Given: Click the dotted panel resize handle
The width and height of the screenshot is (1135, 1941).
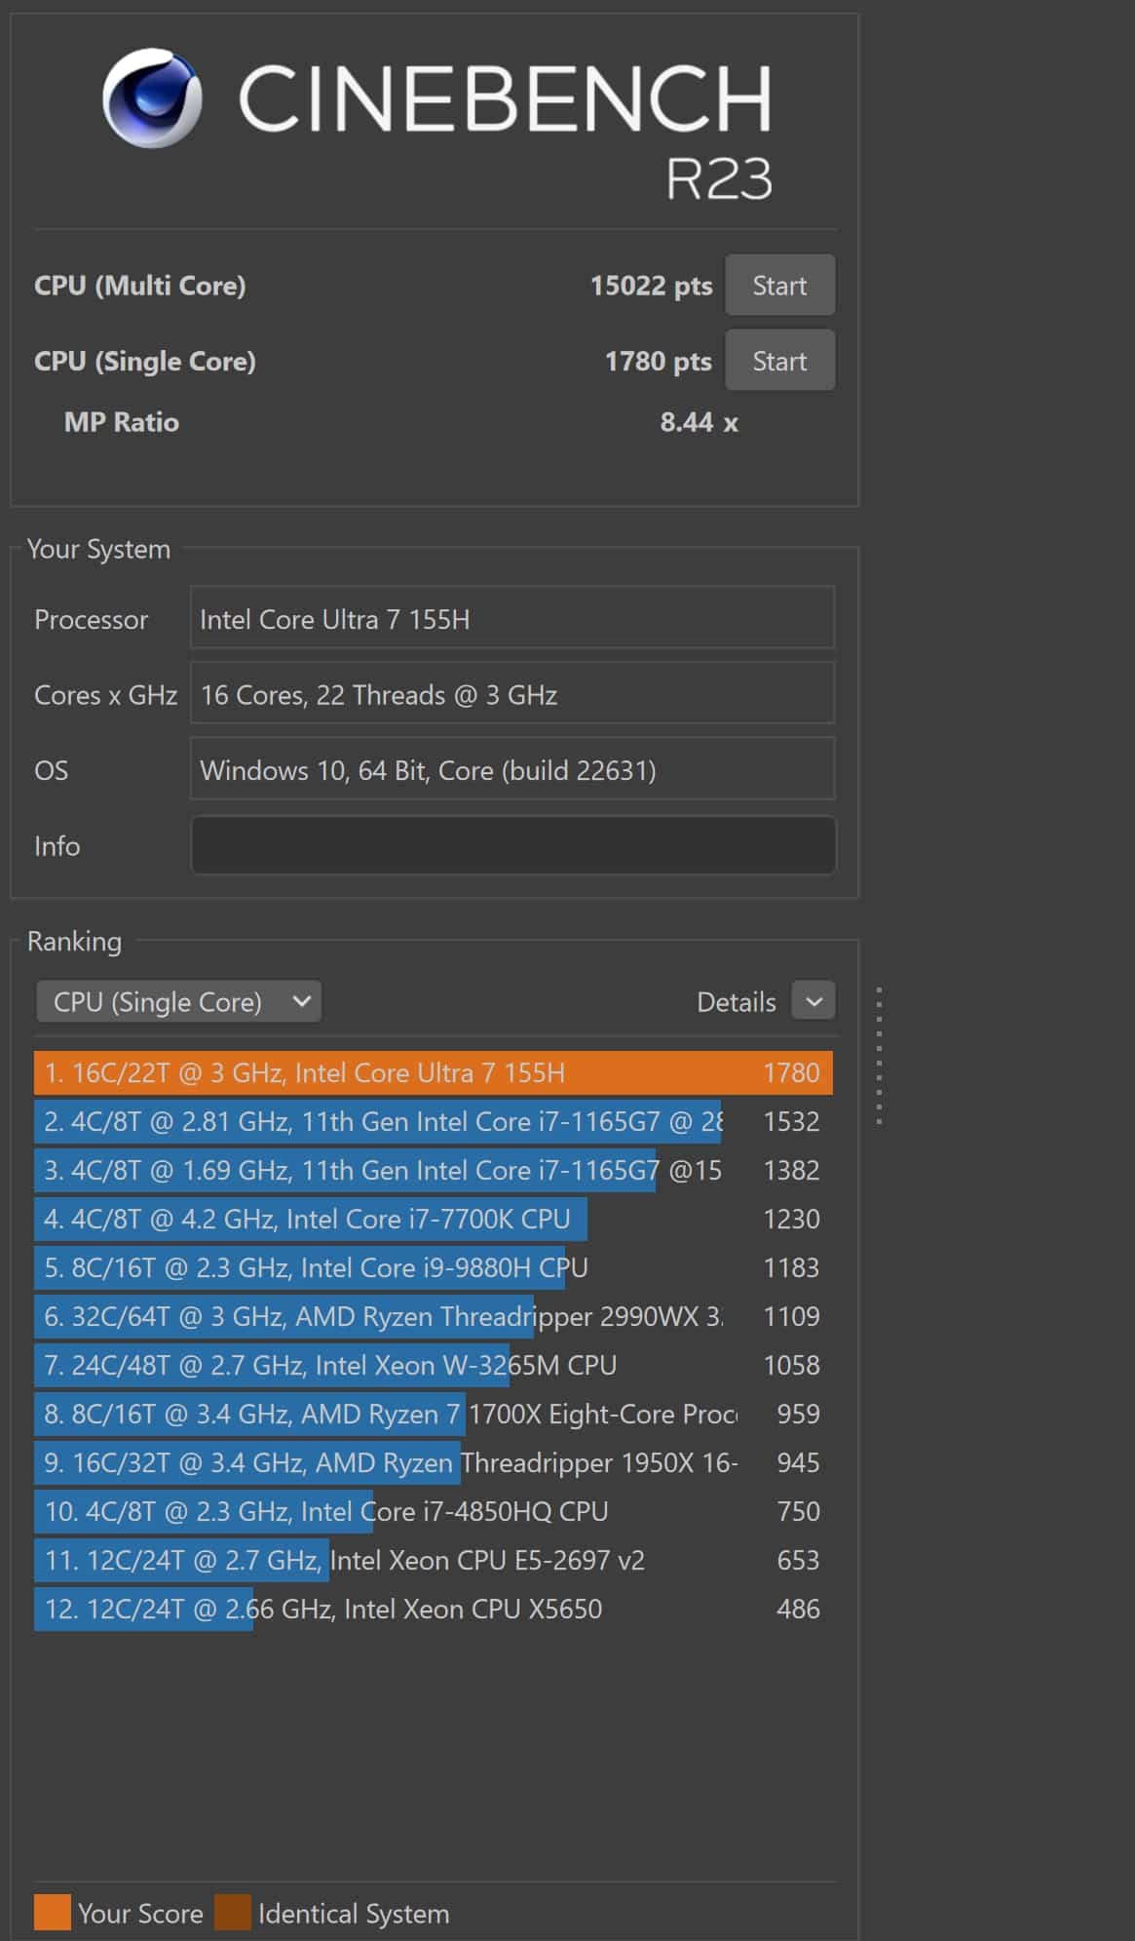Looking at the screenshot, I should (879, 1057).
